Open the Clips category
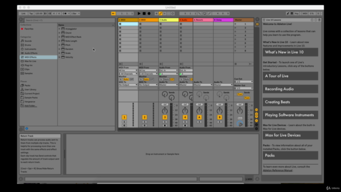 (x=27, y=69)
